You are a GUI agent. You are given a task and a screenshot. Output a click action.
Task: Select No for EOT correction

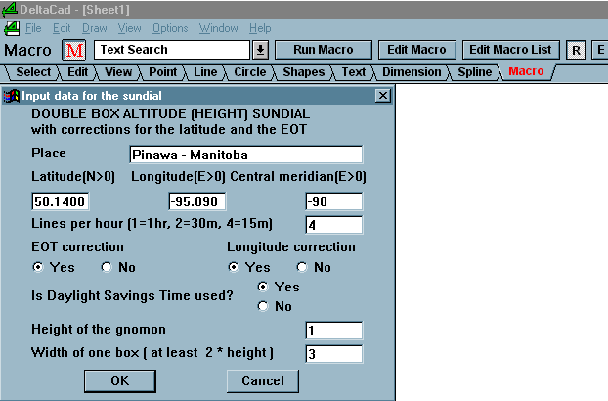pos(107,267)
